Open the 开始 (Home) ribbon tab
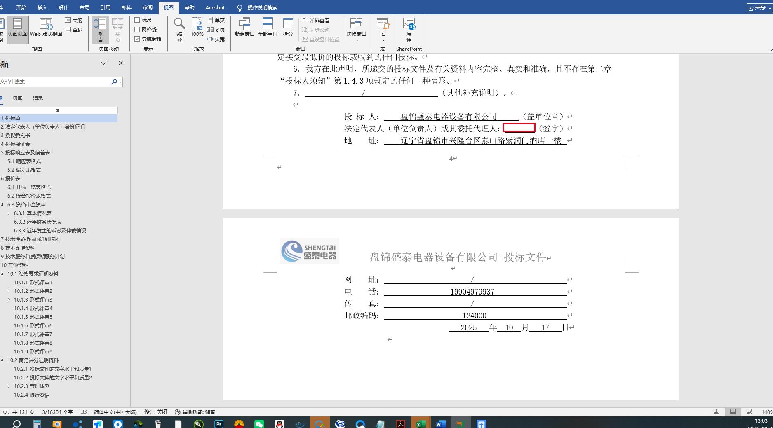The height and width of the screenshot is (428, 773). tap(21, 8)
